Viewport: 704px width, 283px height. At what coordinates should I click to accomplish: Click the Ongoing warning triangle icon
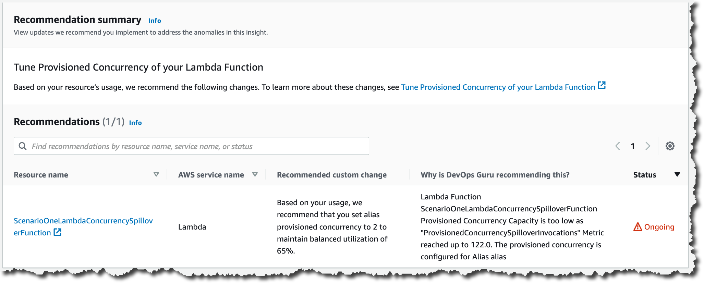click(x=638, y=227)
